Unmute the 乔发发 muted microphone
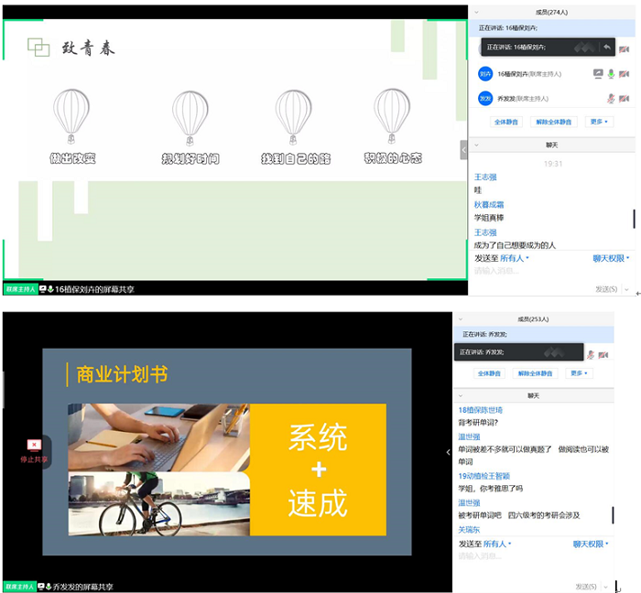This screenshot has width=641, height=593. 611,99
